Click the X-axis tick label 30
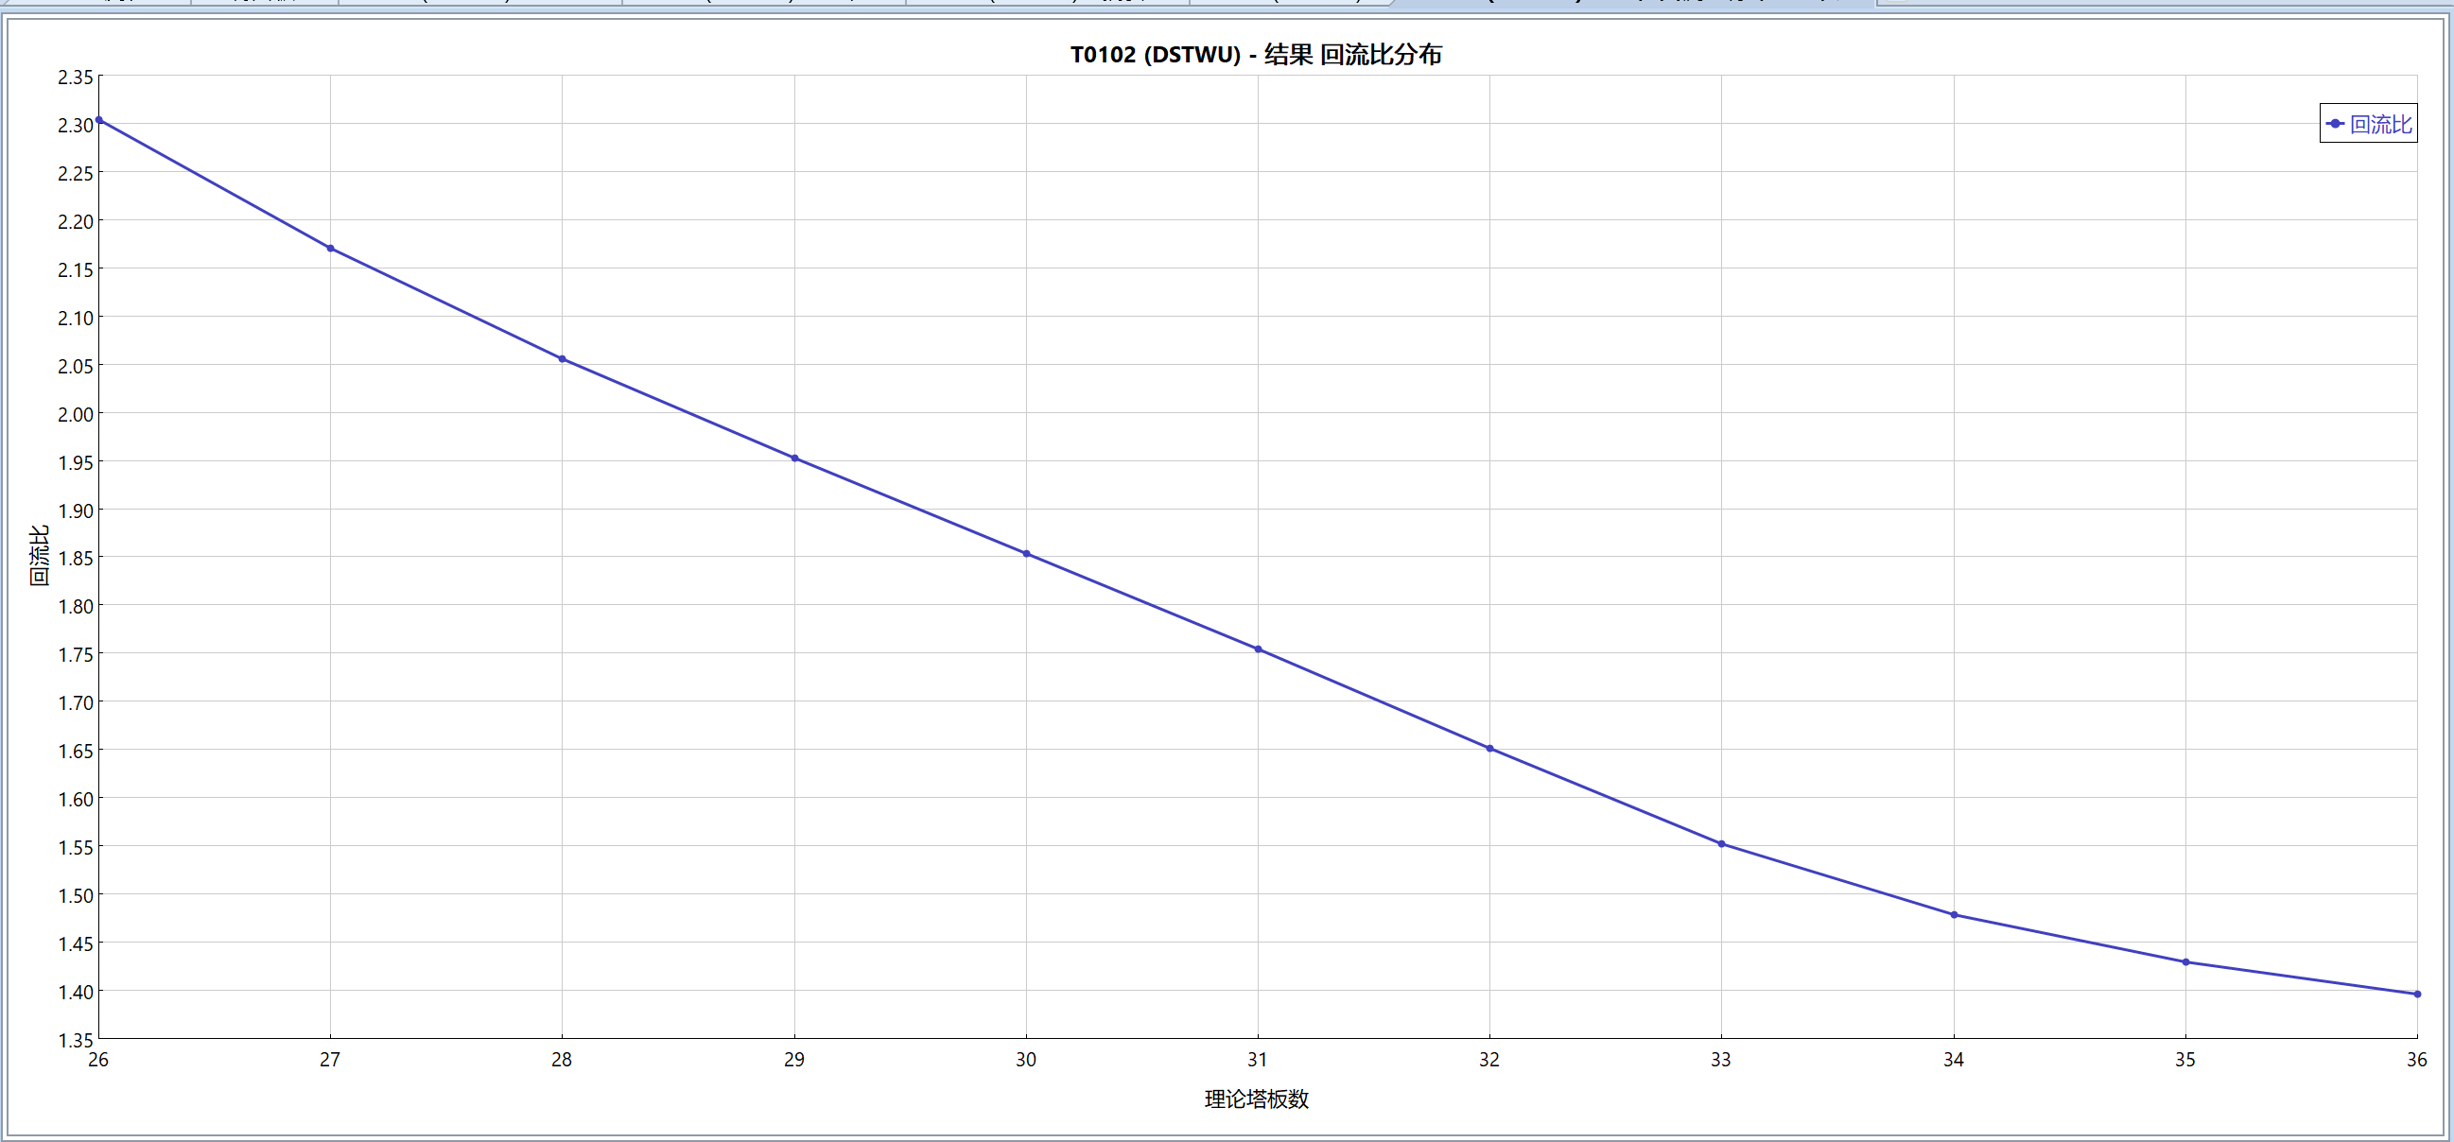The height and width of the screenshot is (1142, 2454). point(1026,1059)
